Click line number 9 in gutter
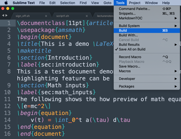 pyautogui.click(x=9, y=85)
